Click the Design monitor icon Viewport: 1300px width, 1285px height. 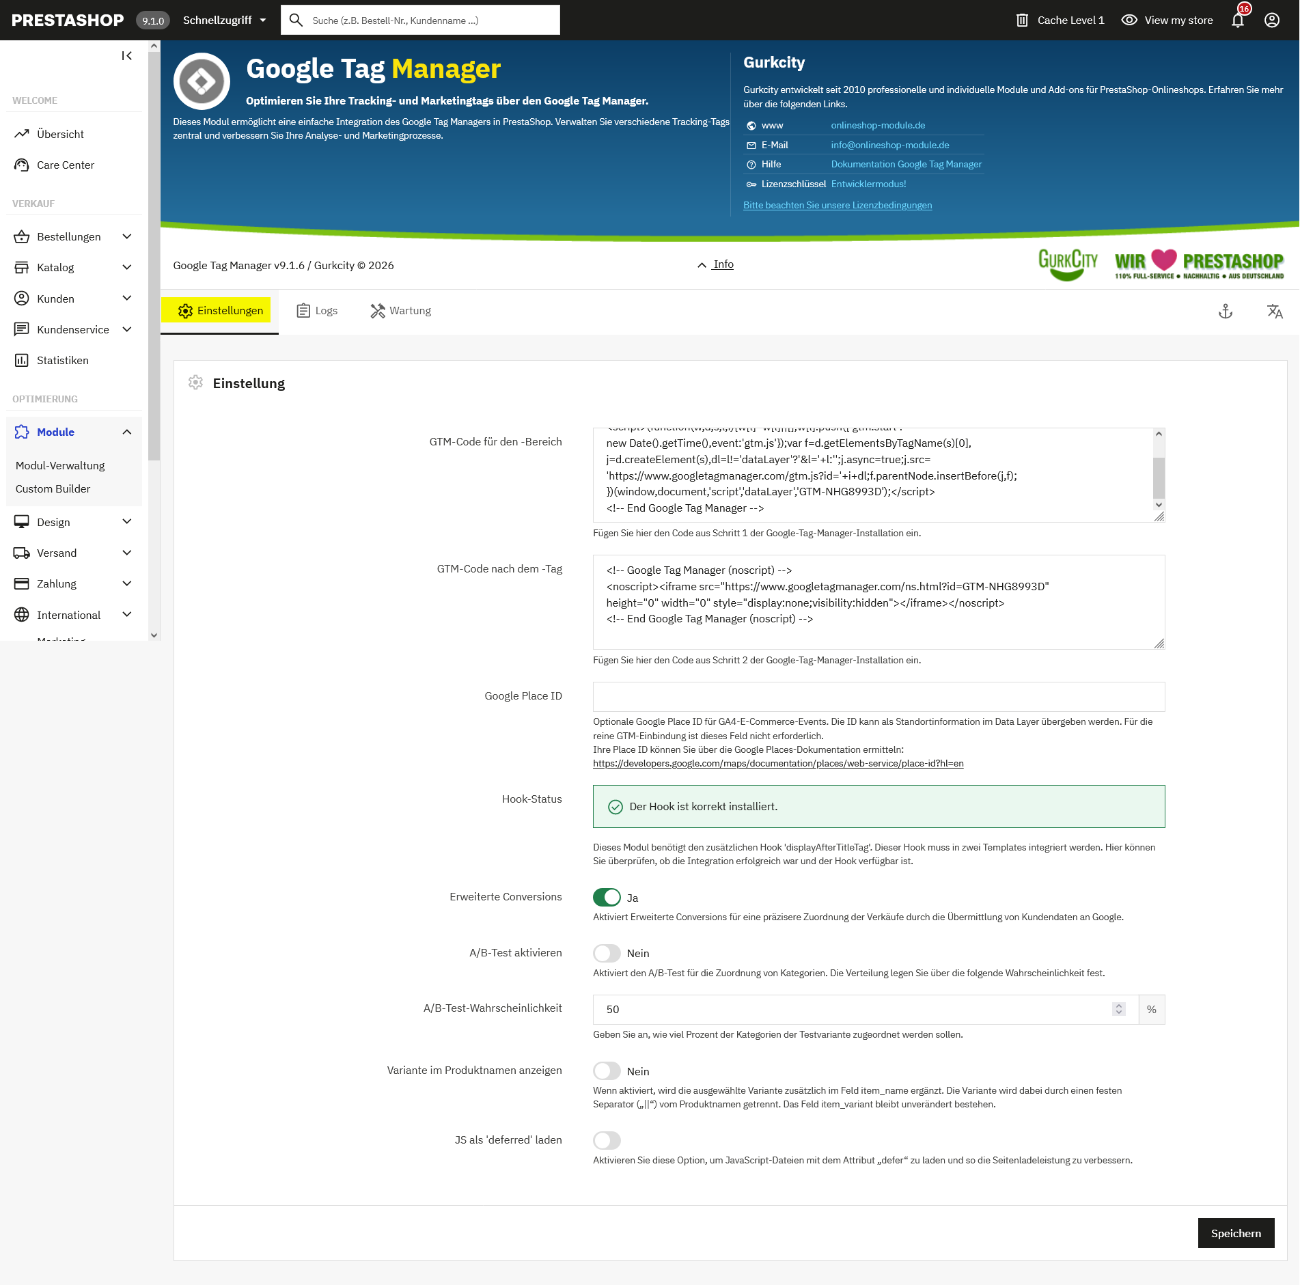click(x=22, y=522)
